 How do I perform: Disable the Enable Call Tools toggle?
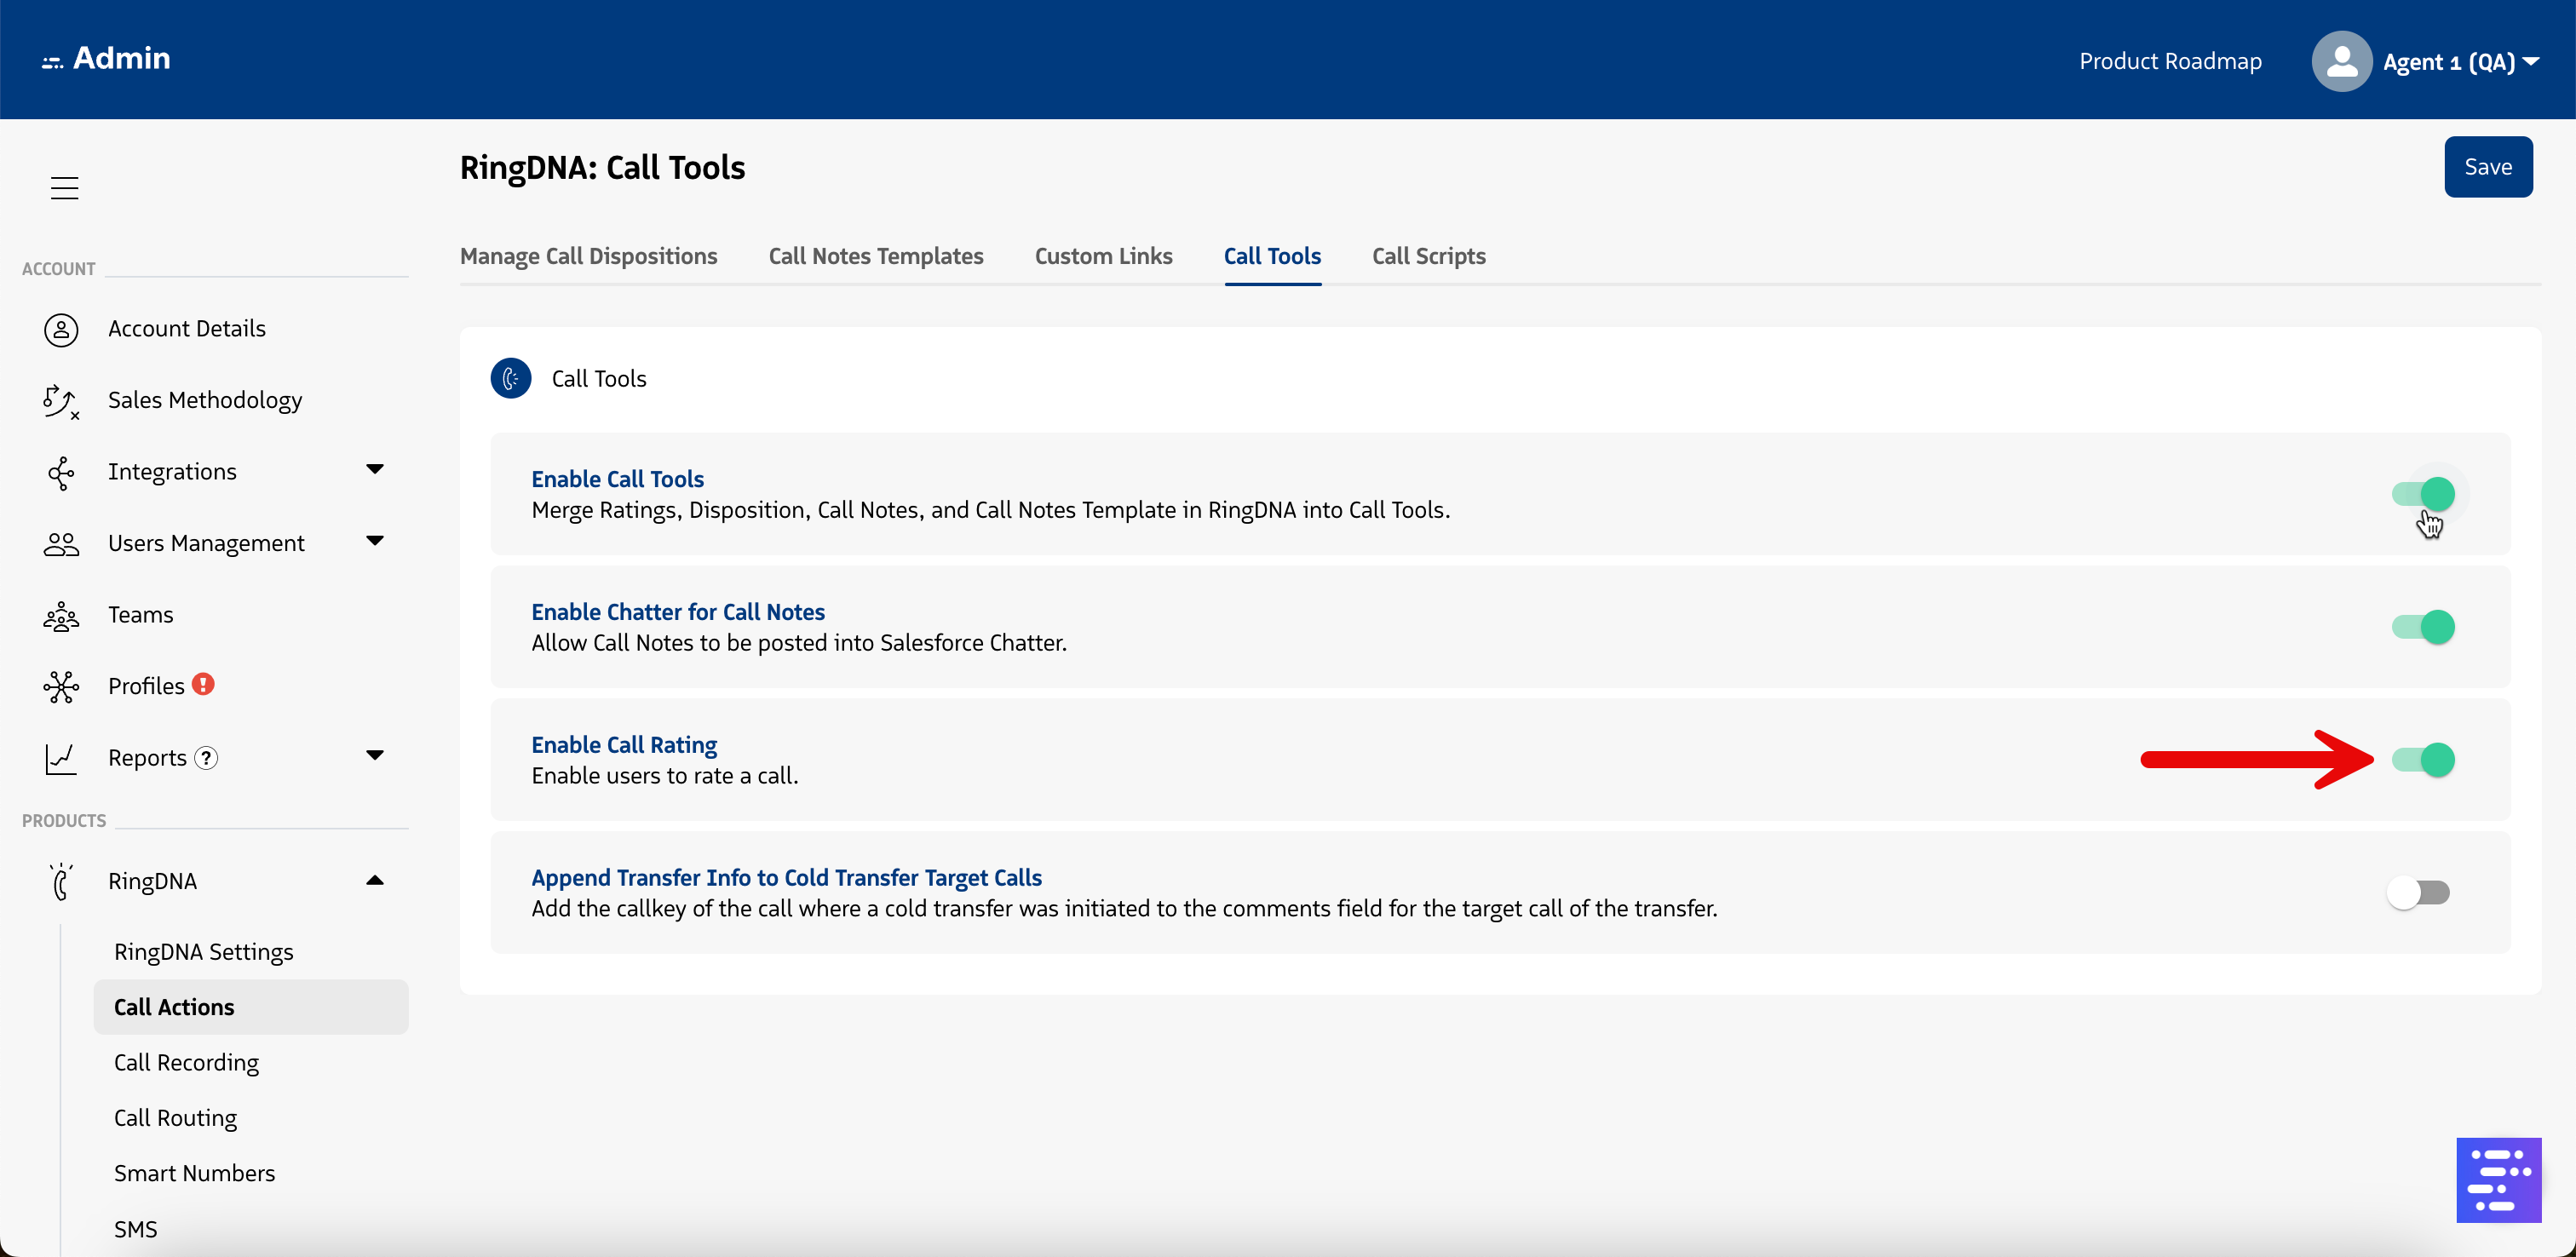point(2423,494)
